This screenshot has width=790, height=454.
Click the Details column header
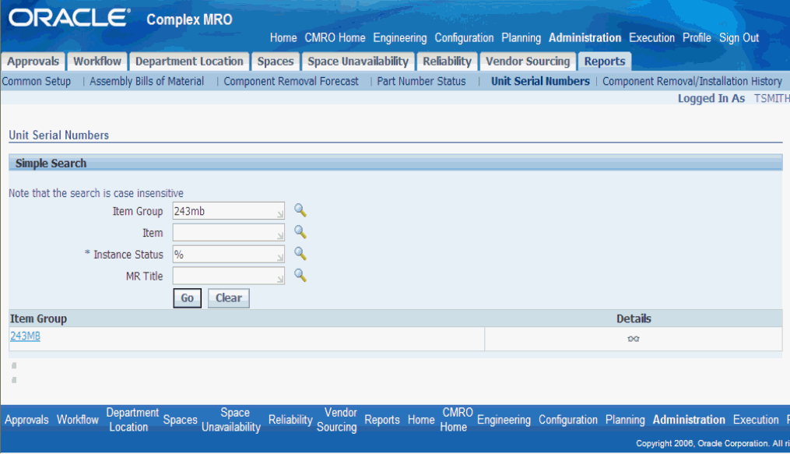pos(634,319)
